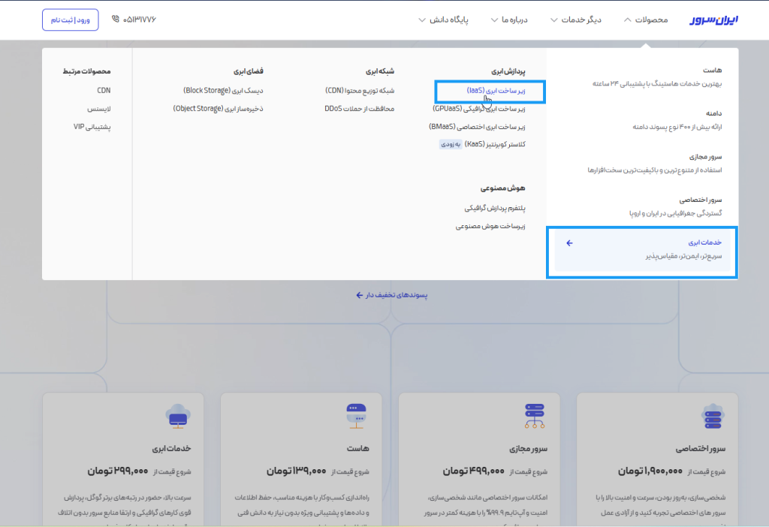Open پشتیبانی VIP under related products

point(92,127)
